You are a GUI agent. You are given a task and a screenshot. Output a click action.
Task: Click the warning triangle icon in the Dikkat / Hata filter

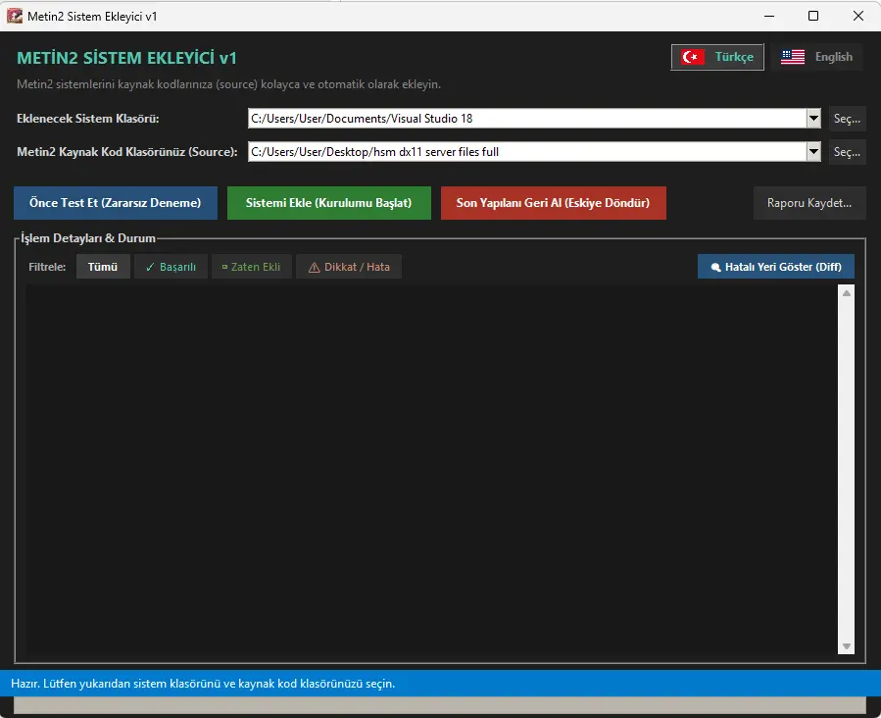[314, 267]
